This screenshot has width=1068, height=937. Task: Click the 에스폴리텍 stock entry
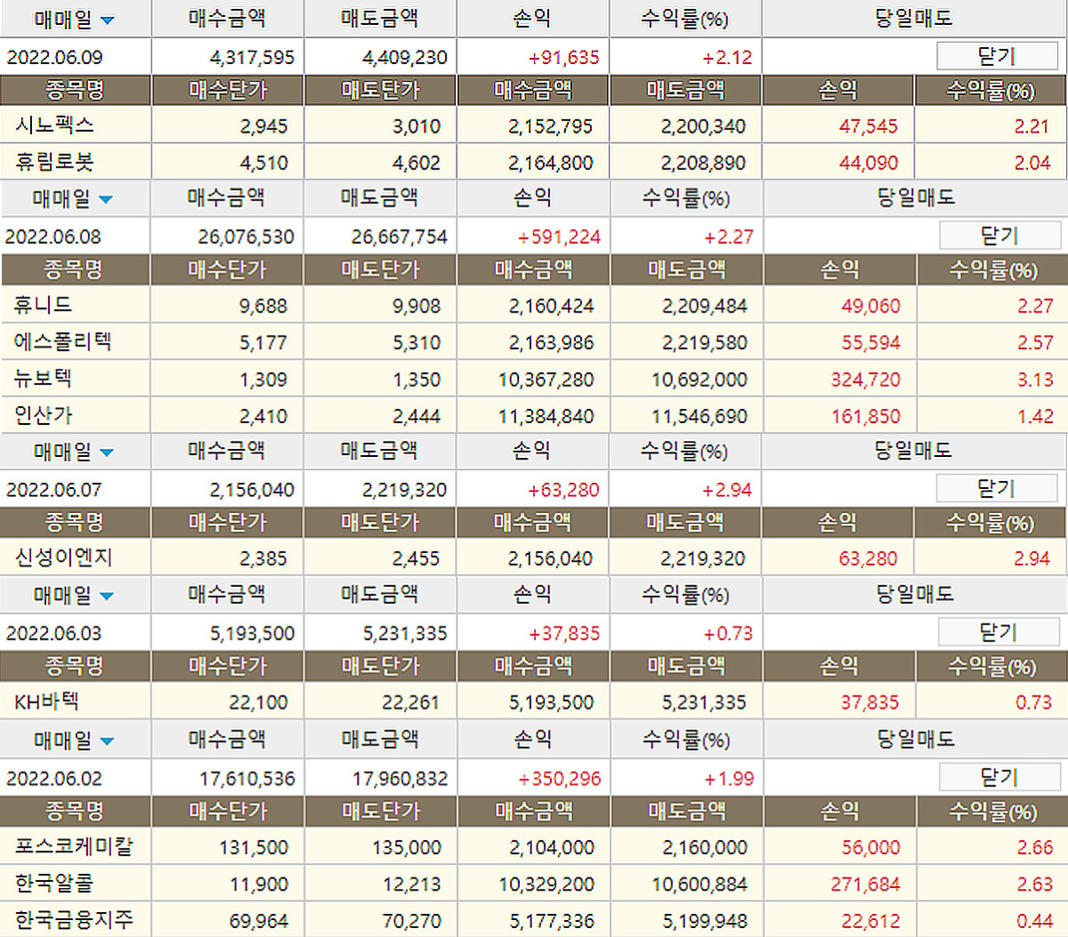[x=62, y=342]
